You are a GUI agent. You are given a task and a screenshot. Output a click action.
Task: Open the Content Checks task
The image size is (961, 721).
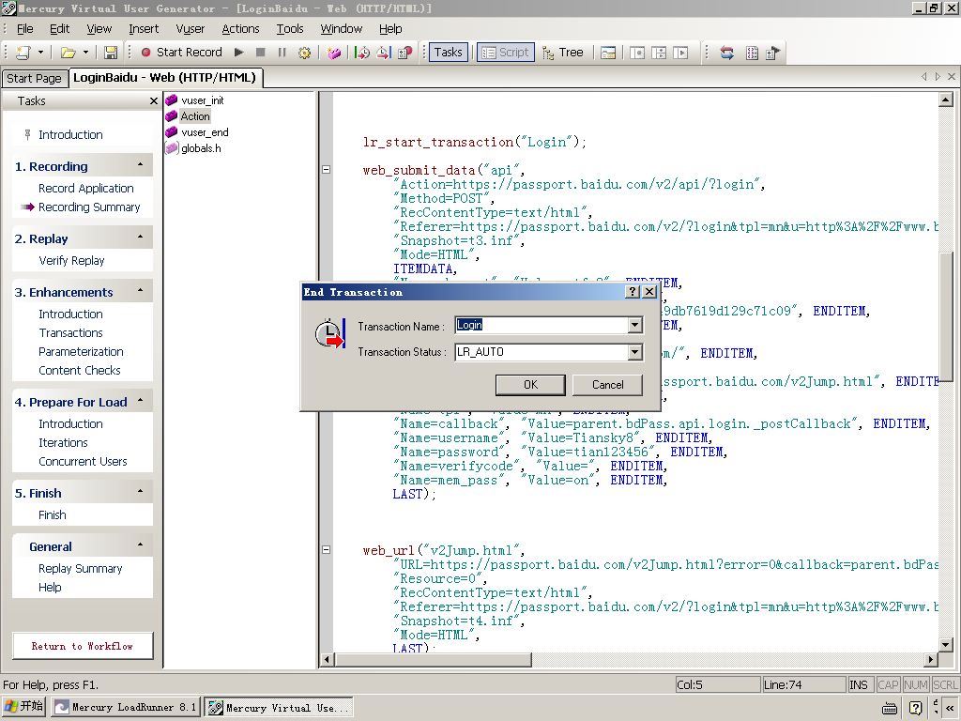click(80, 370)
